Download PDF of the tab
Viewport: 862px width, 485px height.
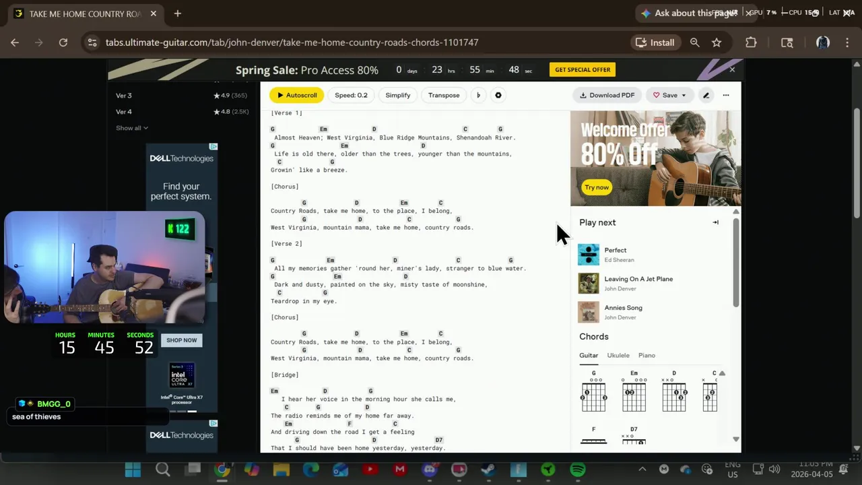[607, 95]
